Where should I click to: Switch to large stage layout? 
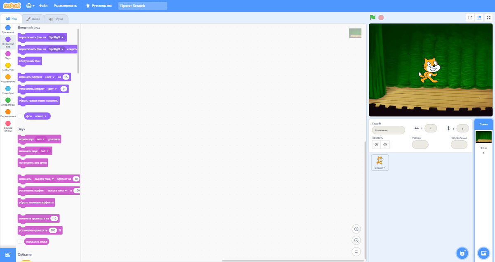click(479, 17)
